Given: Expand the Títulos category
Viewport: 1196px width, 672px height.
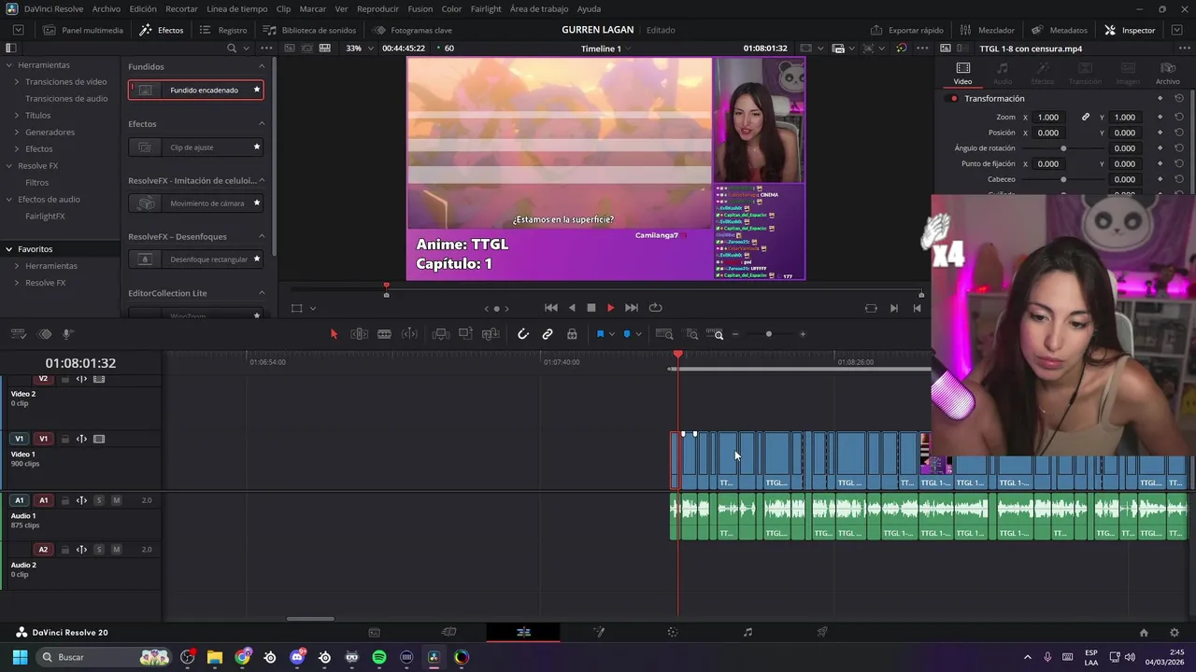Looking at the screenshot, I should pyautogui.click(x=17, y=116).
